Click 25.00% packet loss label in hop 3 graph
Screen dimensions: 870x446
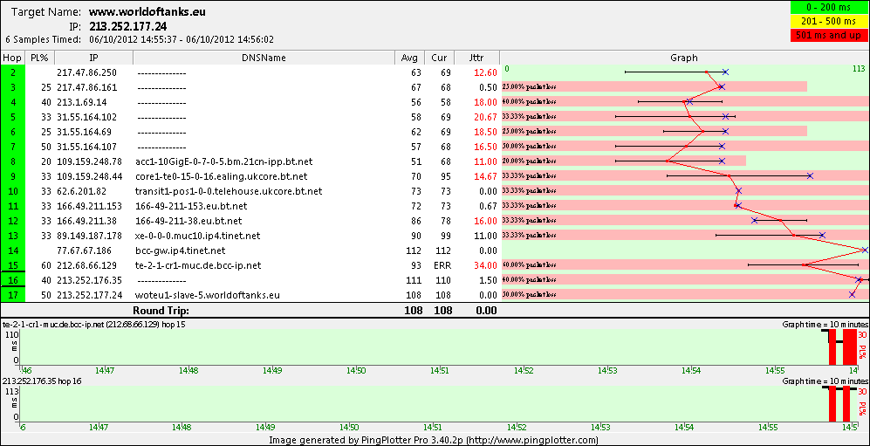[x=530, y=87]
